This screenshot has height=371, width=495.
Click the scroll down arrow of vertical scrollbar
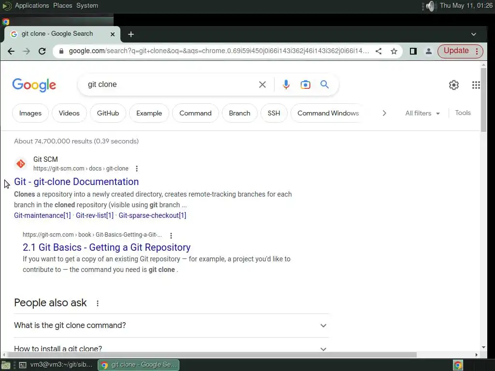tap(483, 347)
